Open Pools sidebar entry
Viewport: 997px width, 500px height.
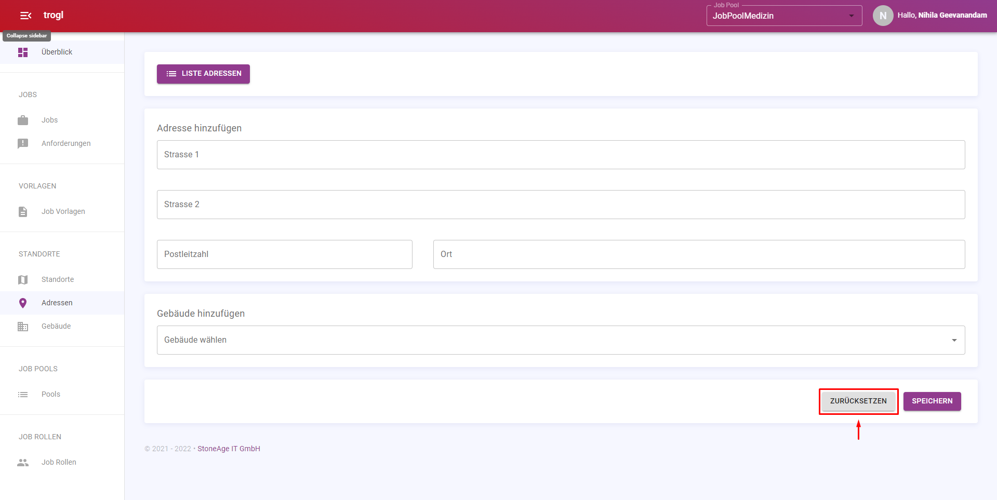(62, 394)
